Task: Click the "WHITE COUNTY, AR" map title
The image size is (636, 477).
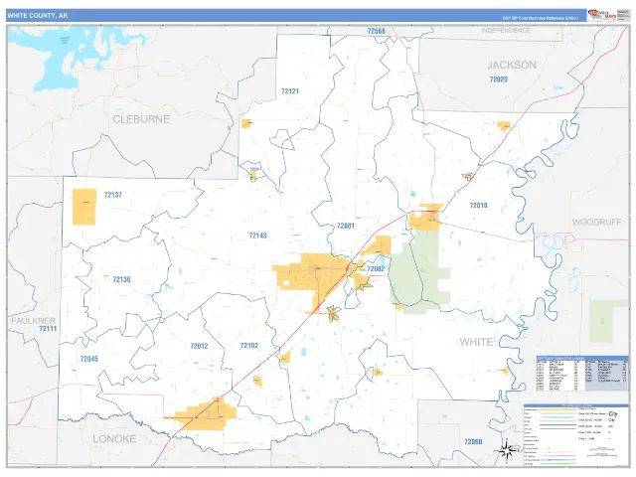Action: click(38, 16)
